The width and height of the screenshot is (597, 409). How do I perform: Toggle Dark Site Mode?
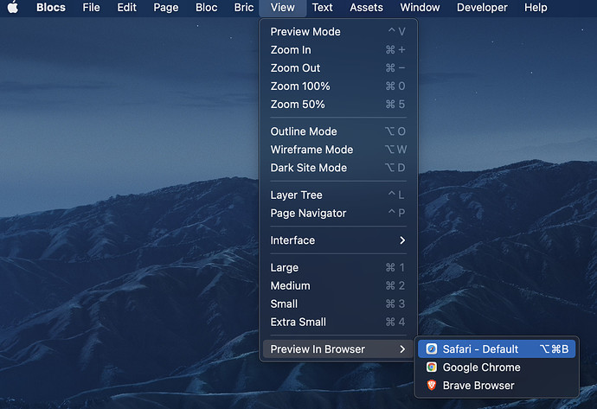click(x=338, y=168)
